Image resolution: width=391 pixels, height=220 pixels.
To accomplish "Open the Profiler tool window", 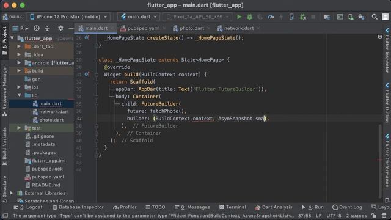I will [x=125, y=207].
